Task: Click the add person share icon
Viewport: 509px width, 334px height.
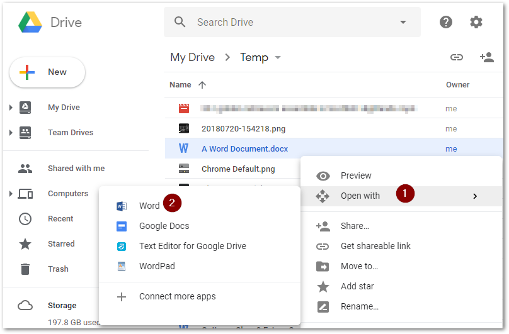Action: [486, 57]
